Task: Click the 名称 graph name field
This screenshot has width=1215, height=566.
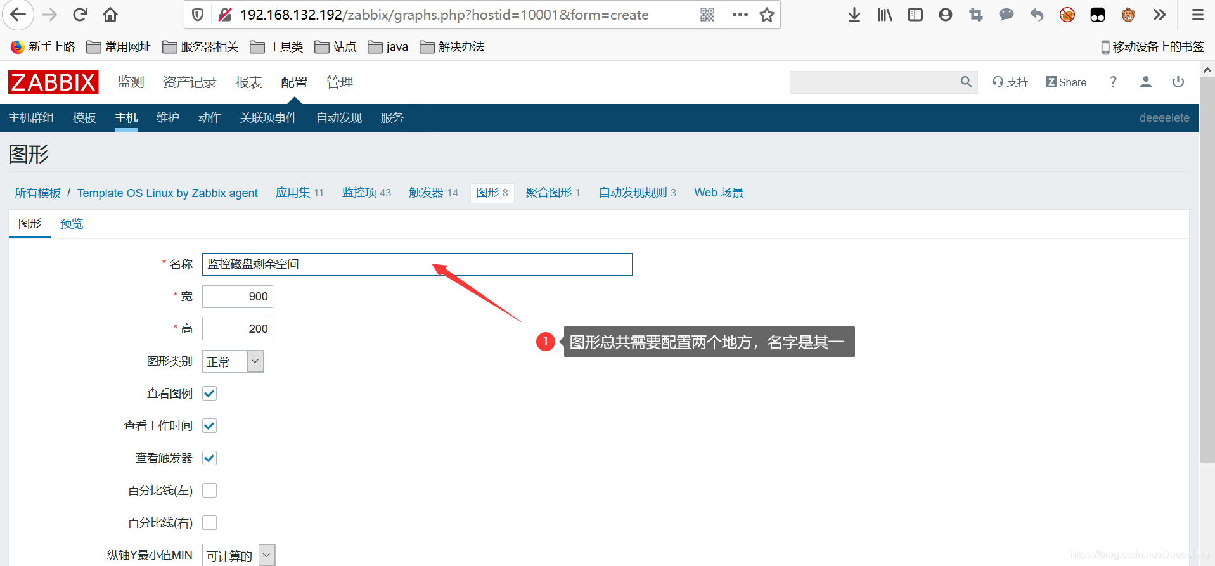Action: coord(417,264)
